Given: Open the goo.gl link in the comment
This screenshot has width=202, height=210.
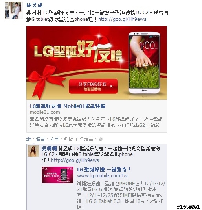Looking at the screenshot, I should [75, 160].
